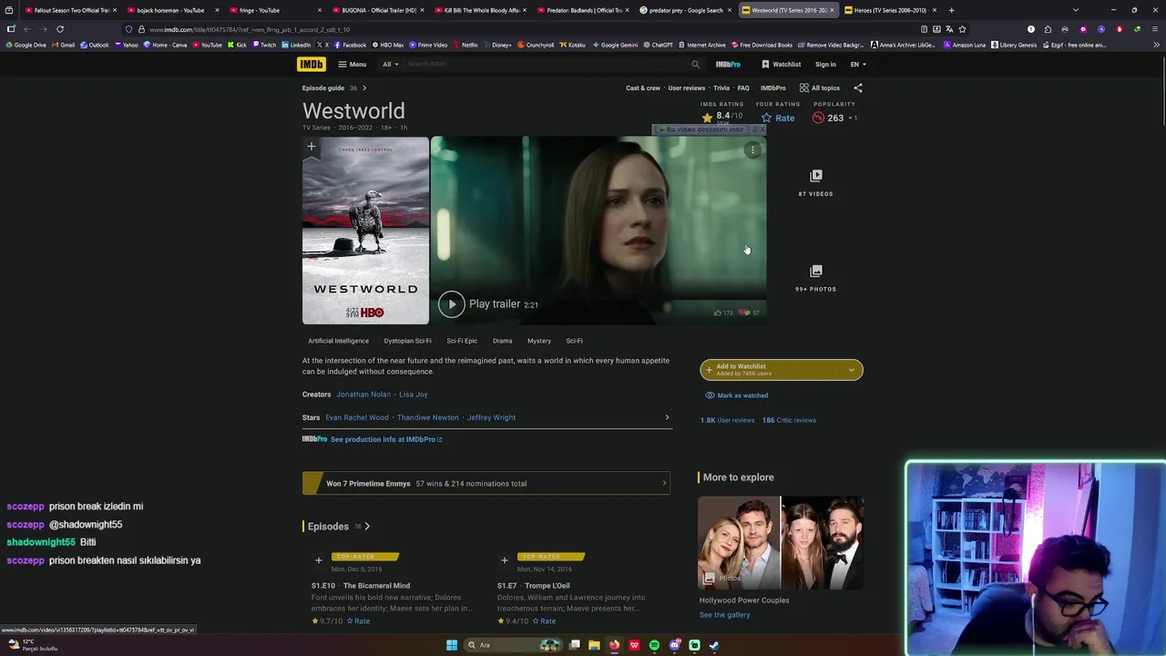Open the Watchlist in the header

click(781, 64)
